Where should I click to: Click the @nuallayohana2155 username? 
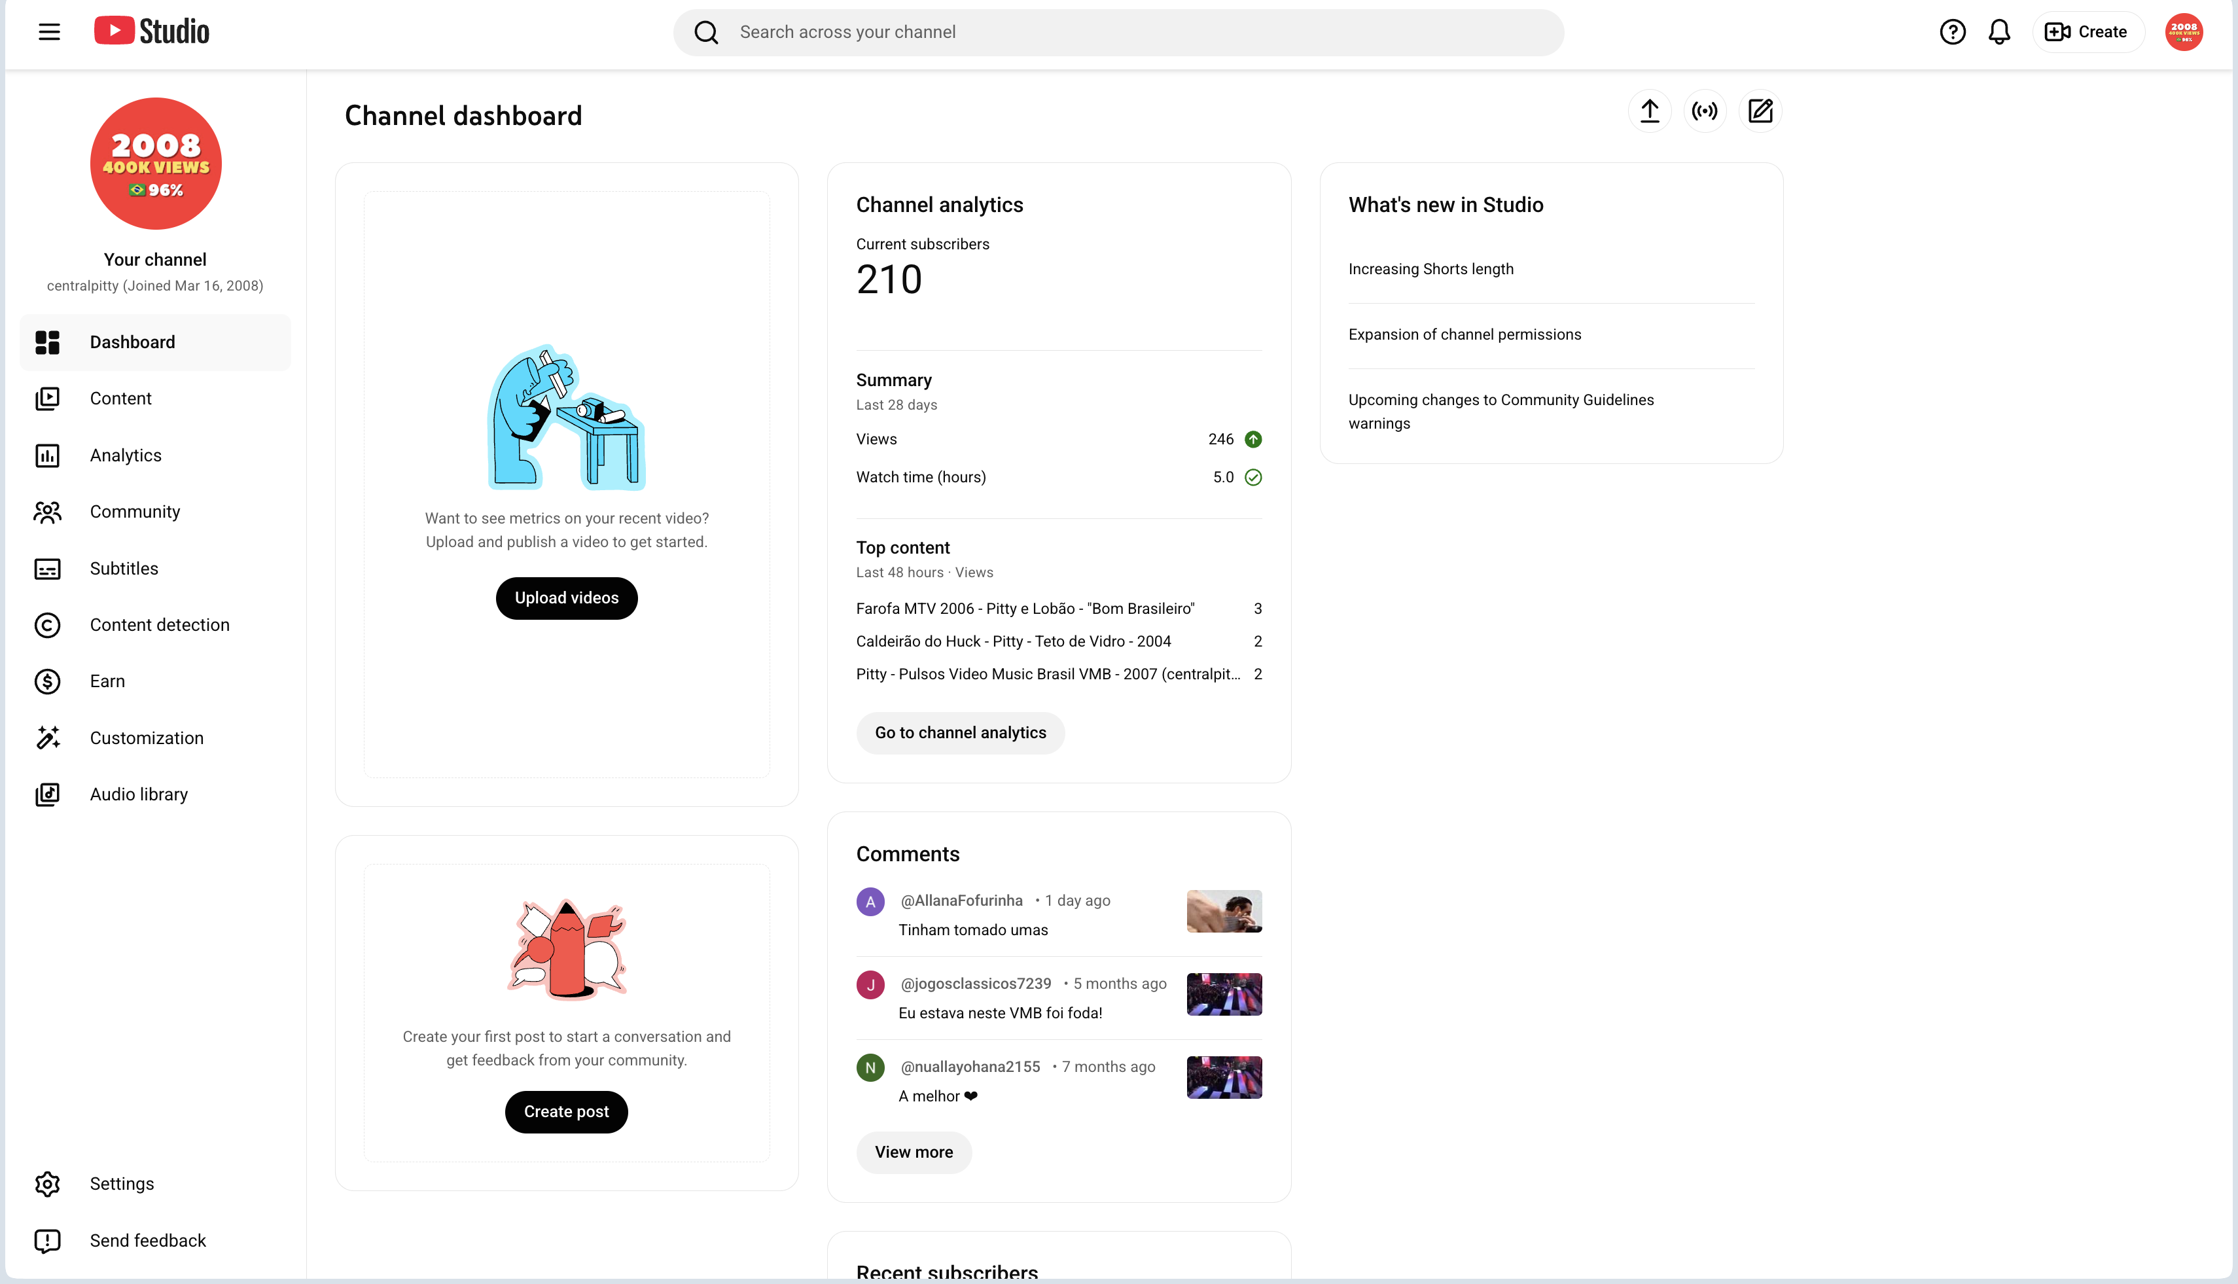[970, 1067]
